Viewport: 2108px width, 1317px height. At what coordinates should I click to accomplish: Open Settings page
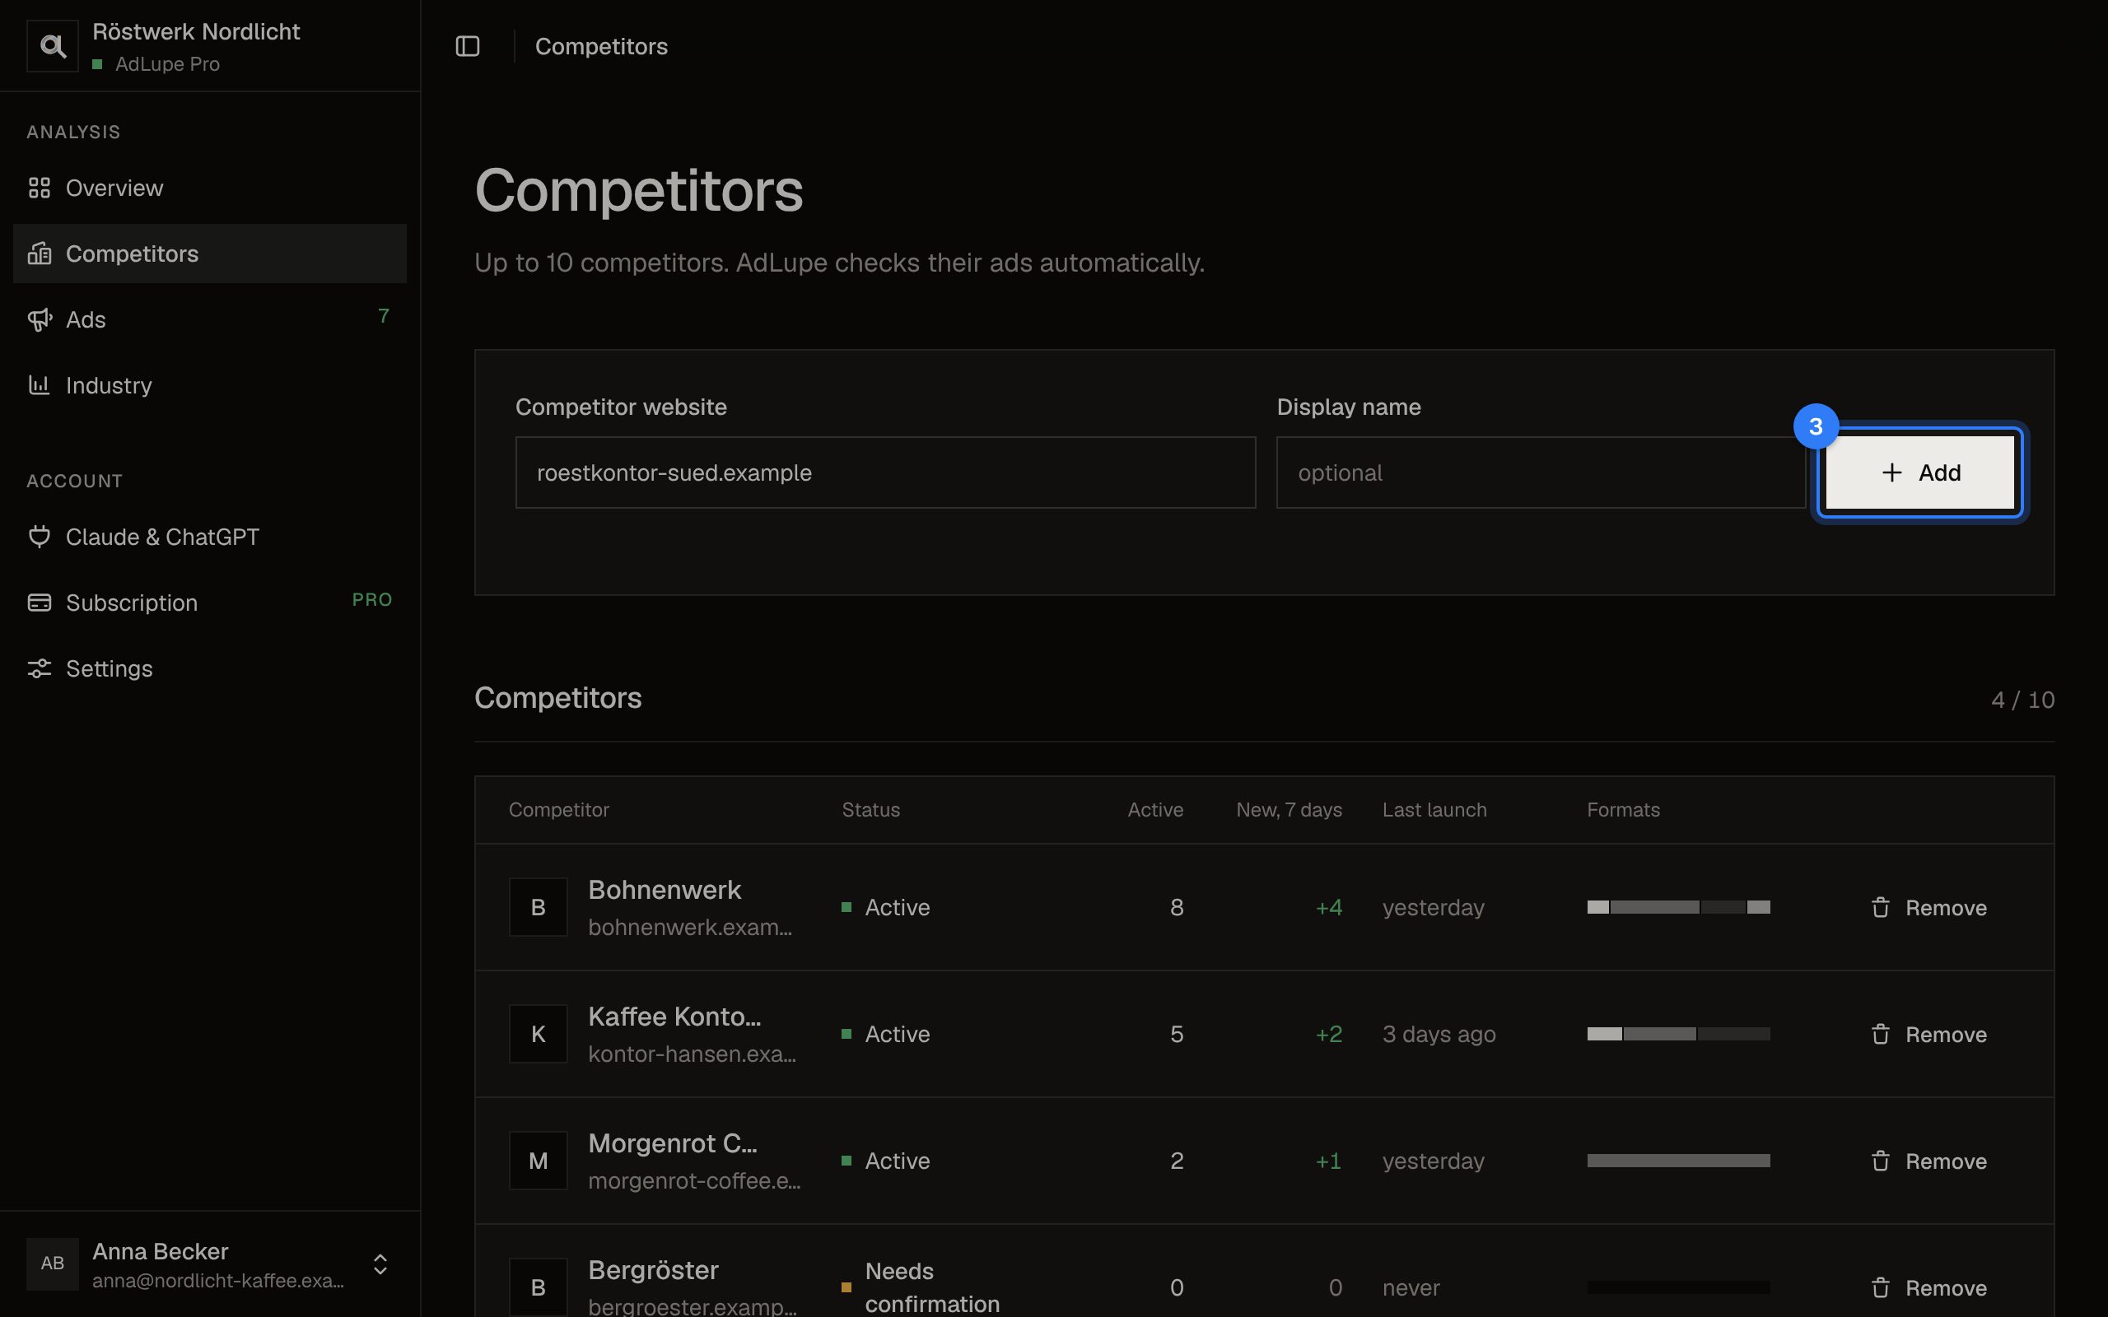[x=210, y=668]
